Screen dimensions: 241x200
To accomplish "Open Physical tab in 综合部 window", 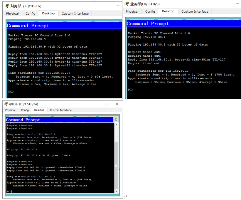I will tap(10, 110).
